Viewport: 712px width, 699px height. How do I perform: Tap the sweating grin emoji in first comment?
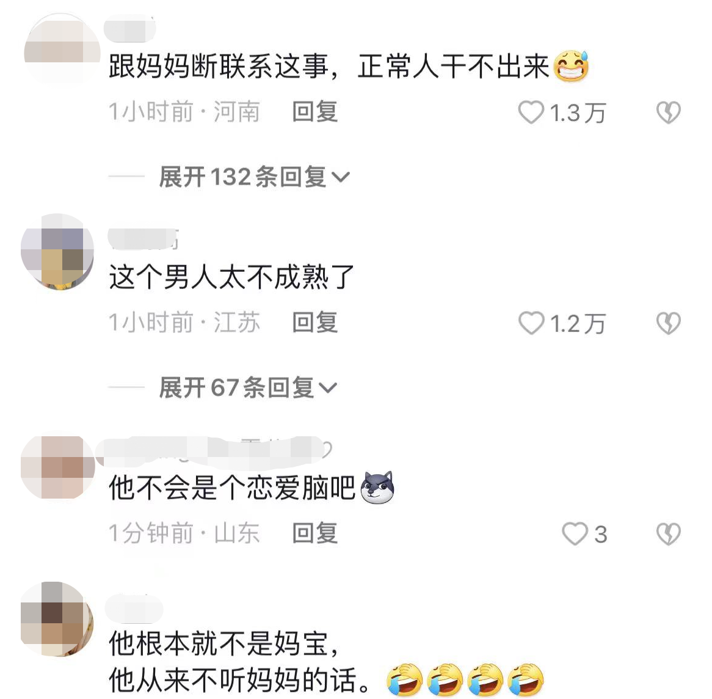[571, 67]
